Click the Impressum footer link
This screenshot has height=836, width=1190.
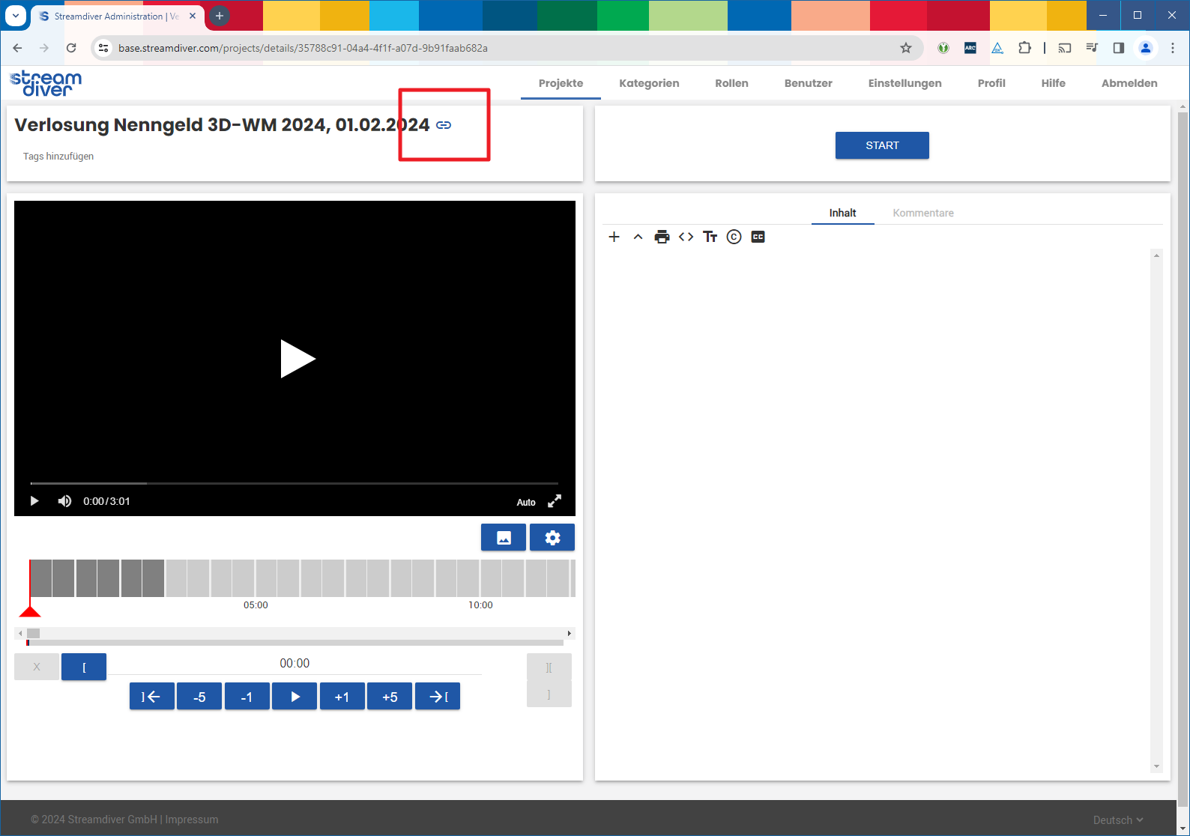coord(192,820)
